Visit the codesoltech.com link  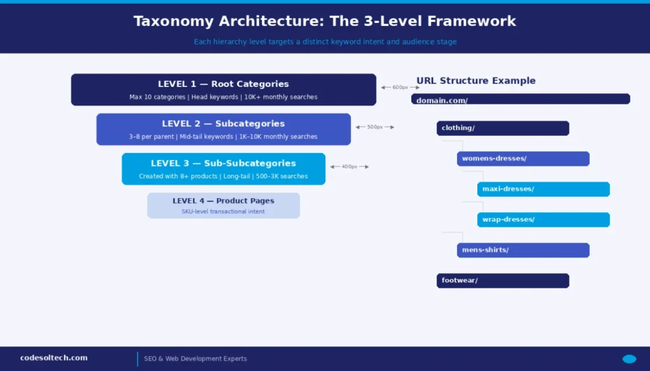(x=54, y=357)
